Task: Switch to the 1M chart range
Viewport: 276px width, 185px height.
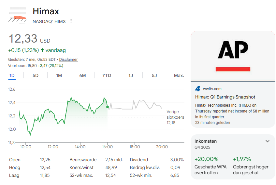Action: pos(59,75)
